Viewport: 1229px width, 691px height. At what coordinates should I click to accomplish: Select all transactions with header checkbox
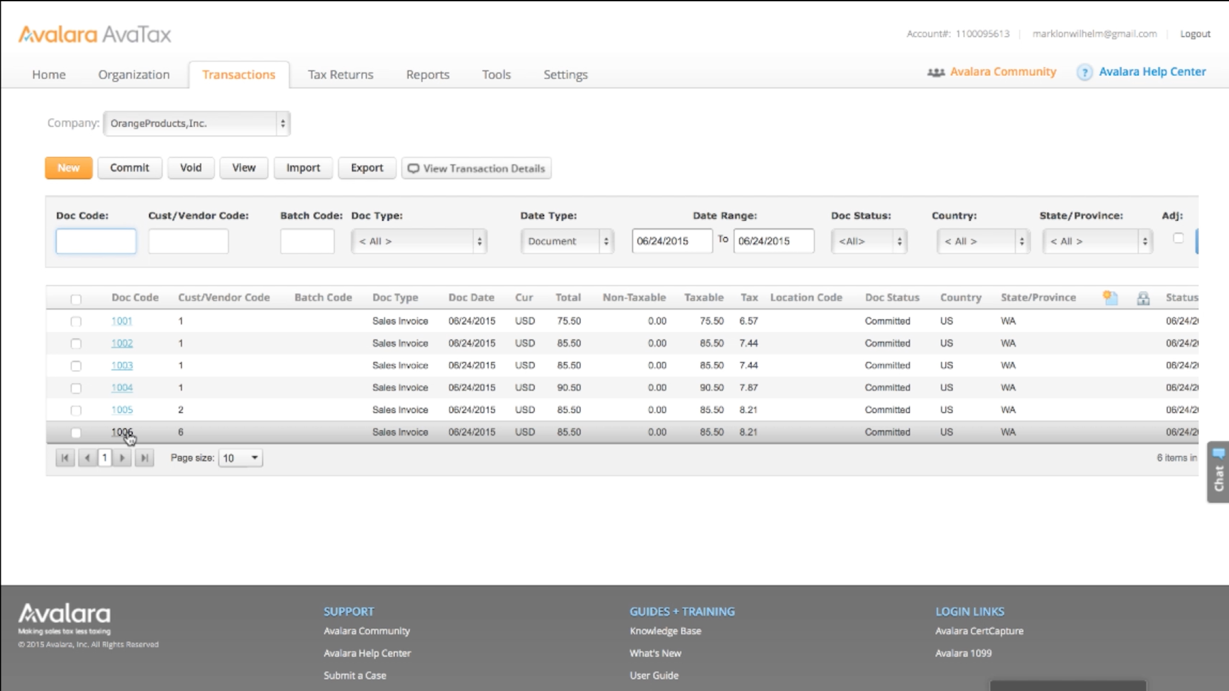coord(76,299)
